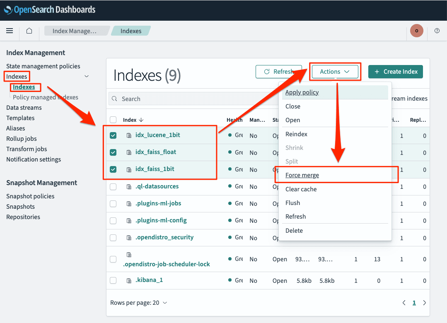Open Templates in sidebar
This screenshot has height=323, width=447.
(20, 118)
